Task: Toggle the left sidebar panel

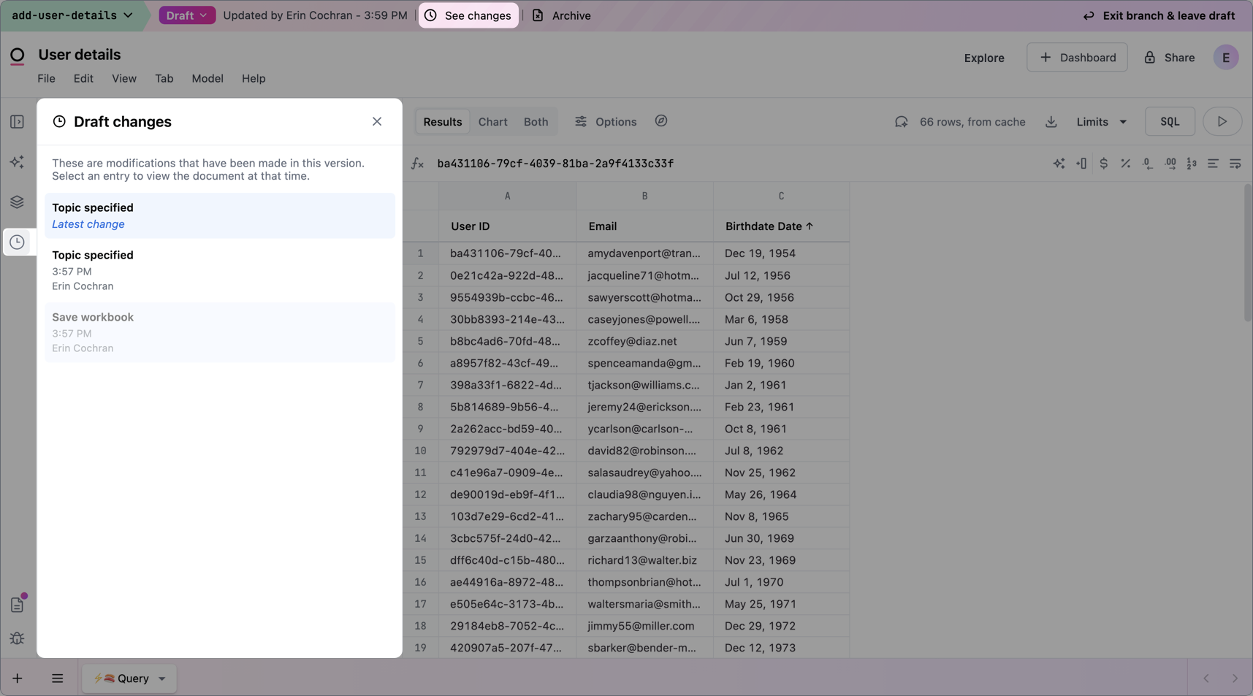Action: (17, 122)
